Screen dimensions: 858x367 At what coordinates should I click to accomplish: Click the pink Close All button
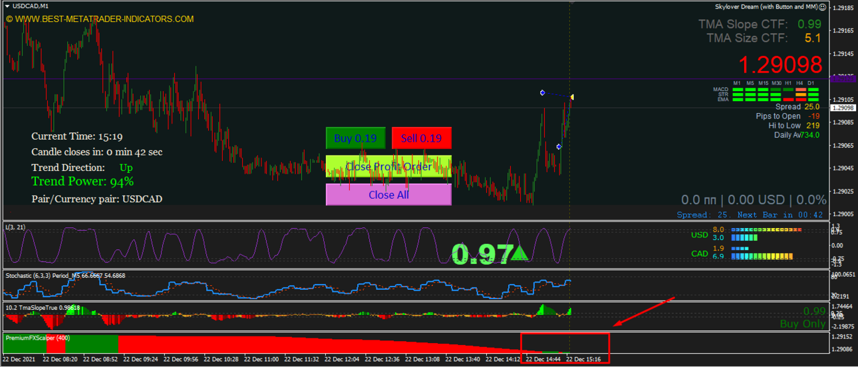pos(388,195)
